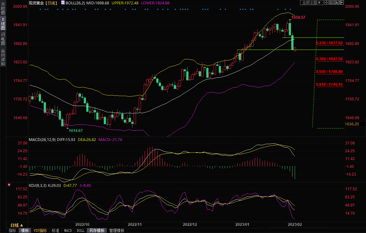Click the jump-to-start chart icon
The image size is (366, 233).
pyautogui.click(x=332, y=2)
